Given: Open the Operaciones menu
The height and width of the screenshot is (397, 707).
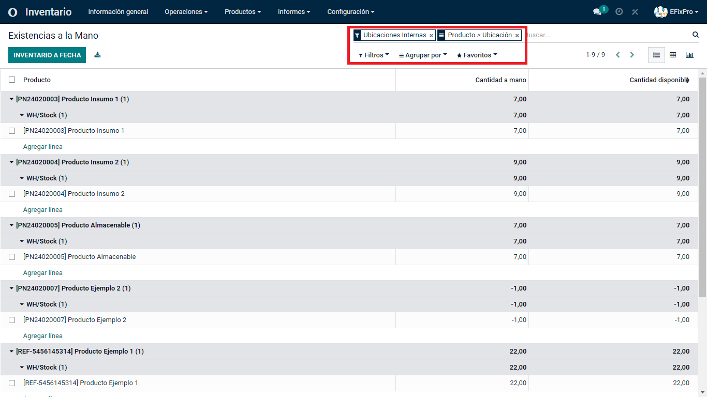Looking at the screenshot, I should tap(186, 12).
